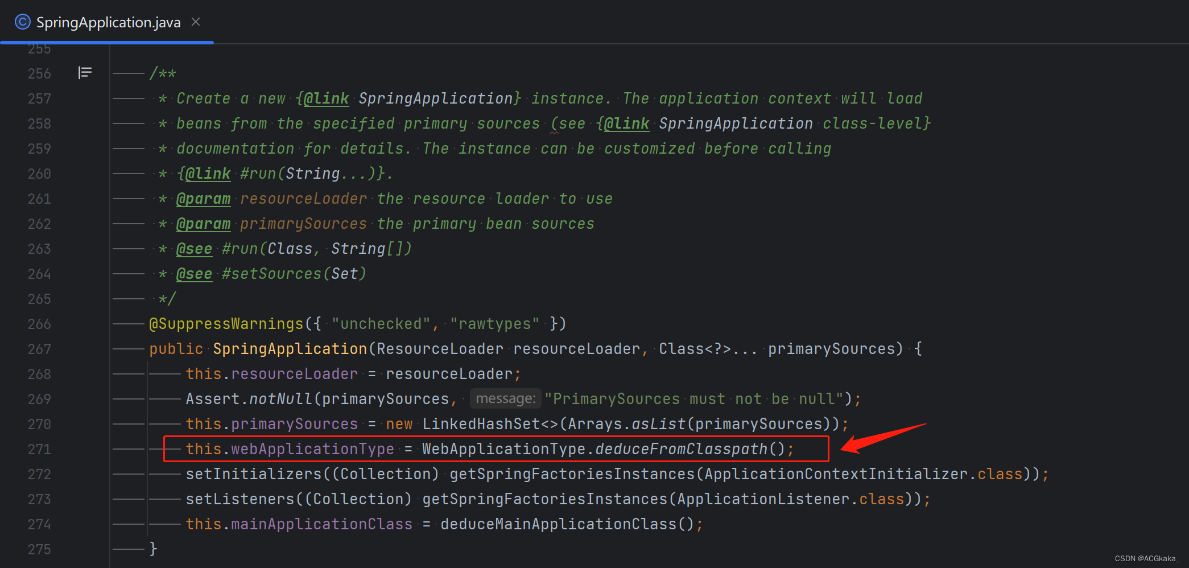Viewport: 1189px width, 568px height.
Task: Click this.webApplicationType field on line 271
Action: click(290, 449)
